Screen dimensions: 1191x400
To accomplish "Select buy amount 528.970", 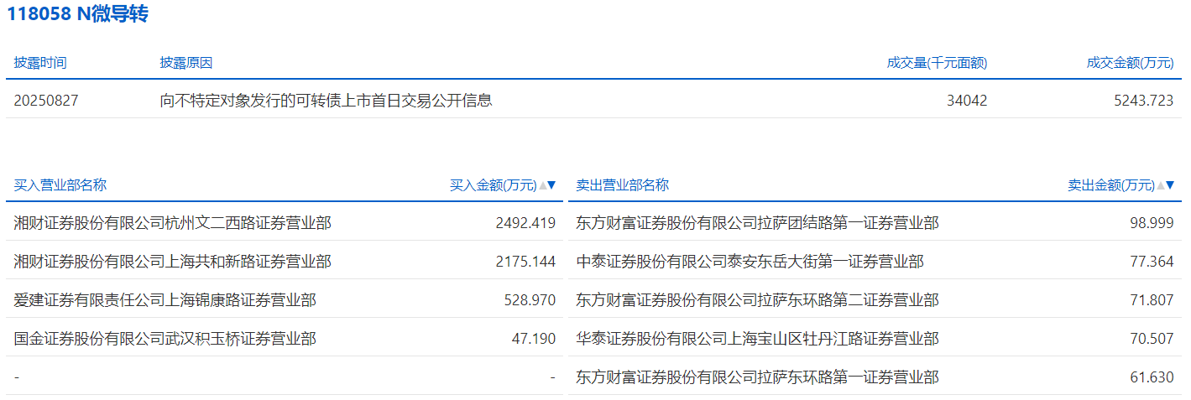I will coord(530,300).
